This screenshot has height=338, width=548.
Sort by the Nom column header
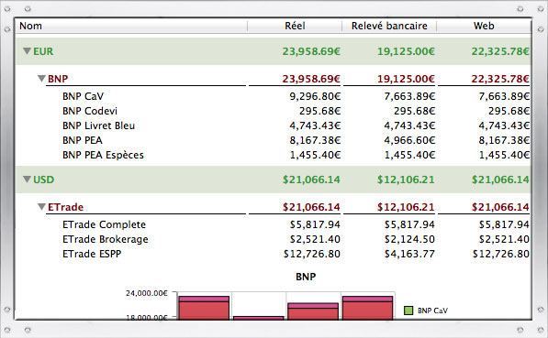click(x=131, y=26)
